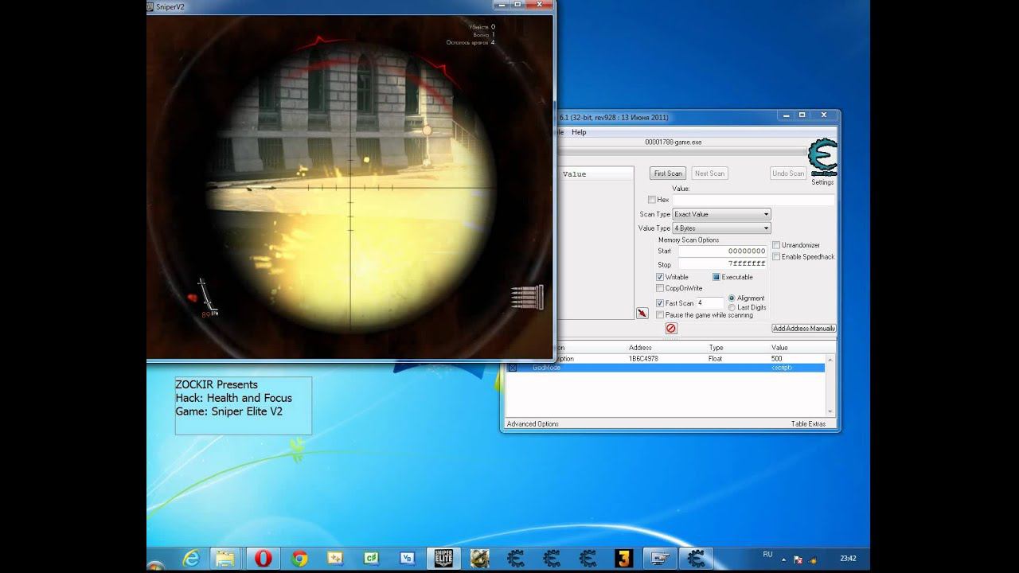Viewport: 1019px width, 573px height.
Task: Click address list scrollbar down arrow
Action: [830, 411]
